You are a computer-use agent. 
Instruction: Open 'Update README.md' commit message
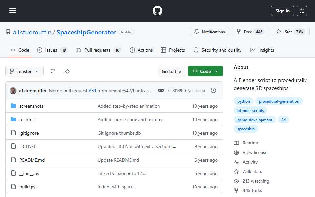[x=118, y=160]
